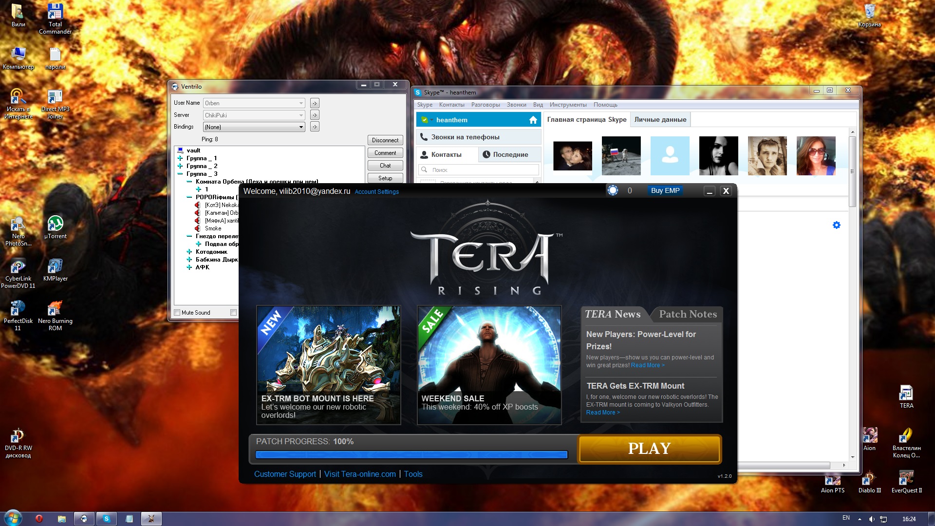Screen dimensions: 935x526
Task: Click the WEEKEND SALE promo banner
Action: click(489, 365)
